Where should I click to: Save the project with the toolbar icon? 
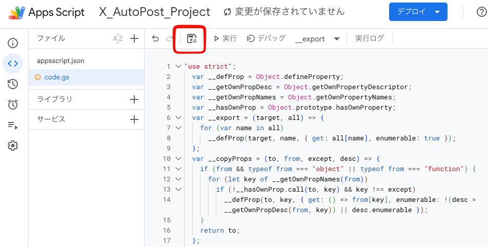192,38
